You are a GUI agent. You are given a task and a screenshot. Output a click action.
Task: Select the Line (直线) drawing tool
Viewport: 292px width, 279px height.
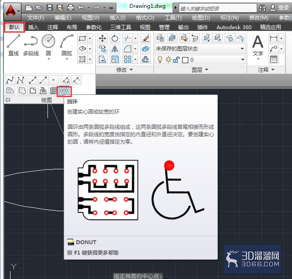pos(14,45)
